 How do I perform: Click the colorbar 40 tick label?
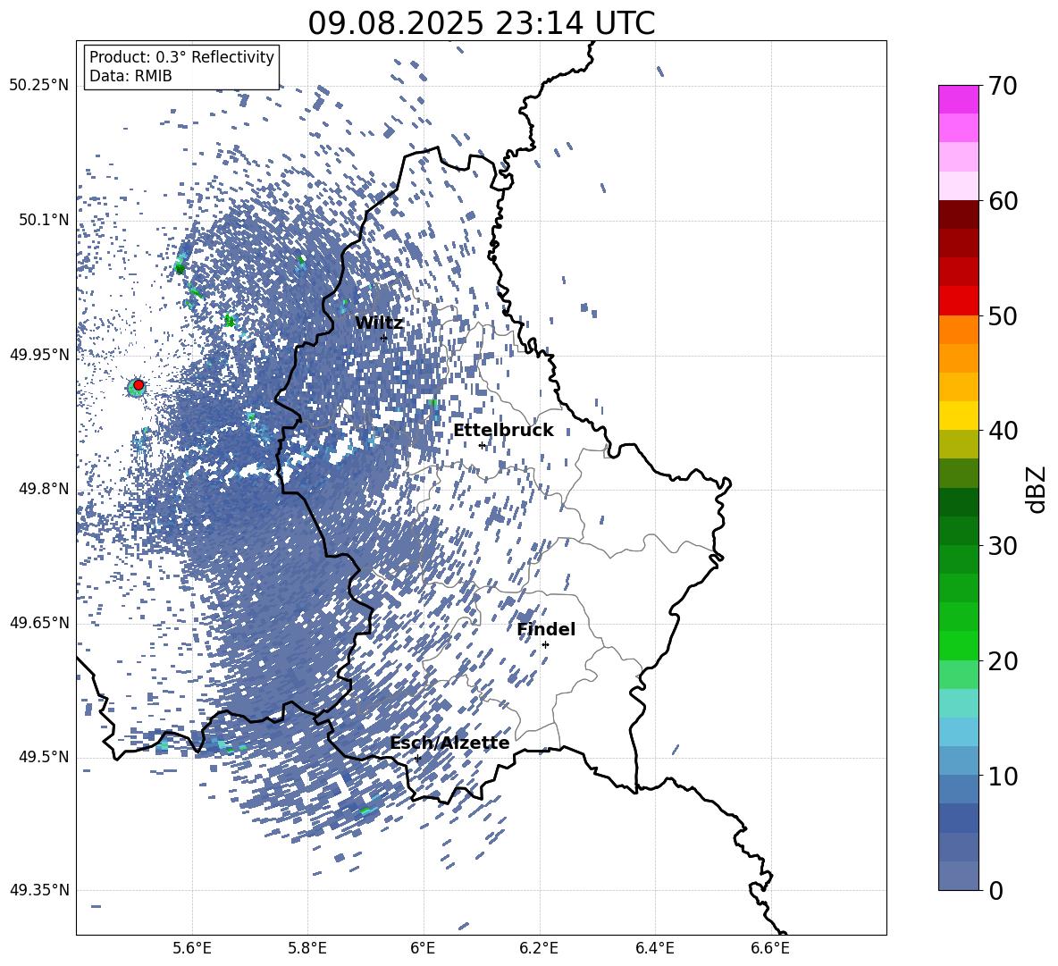[x=1003, y=431]
